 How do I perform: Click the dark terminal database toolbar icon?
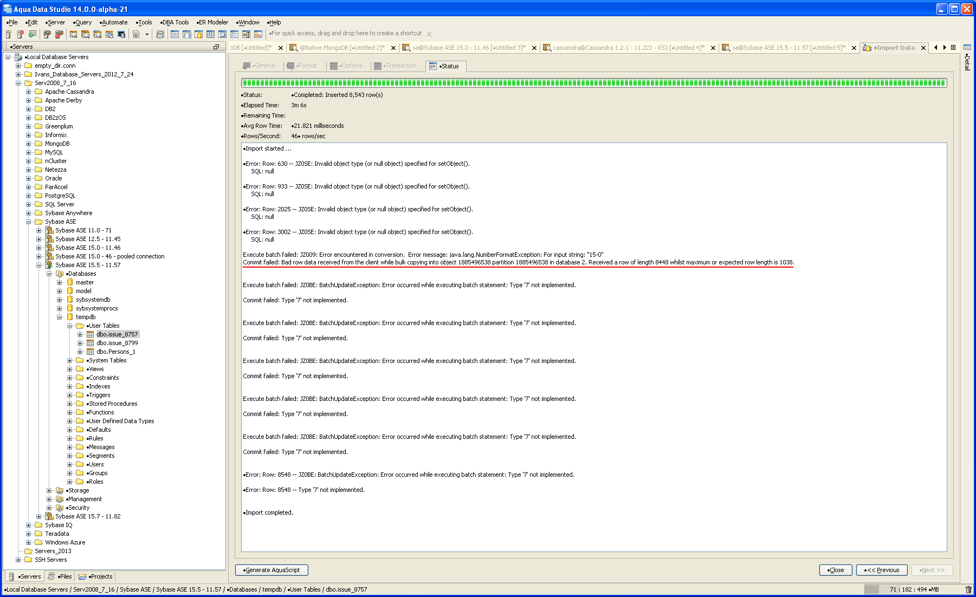click(x=121, y=34)
